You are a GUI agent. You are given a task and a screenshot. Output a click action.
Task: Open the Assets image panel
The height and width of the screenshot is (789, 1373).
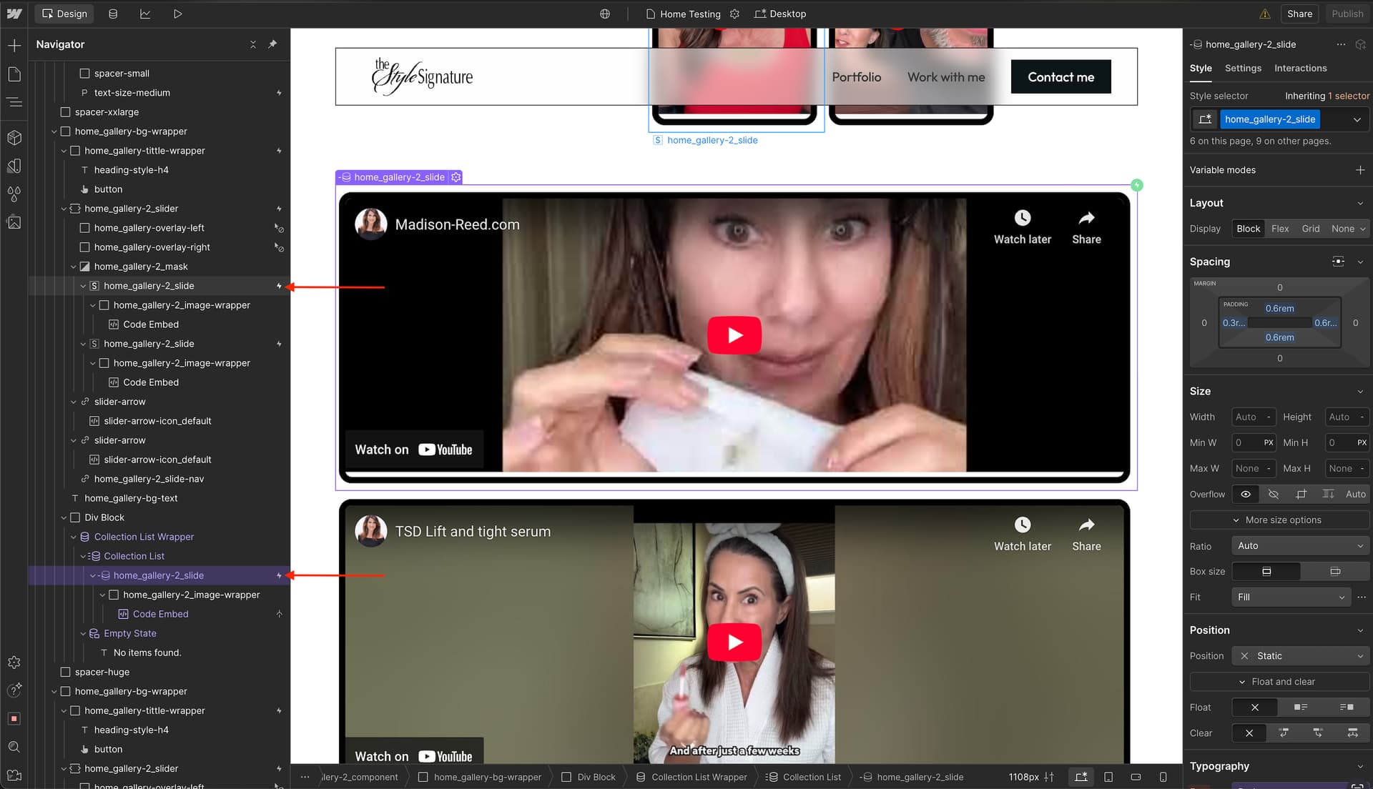pyautogui.click(x=14, y=222)
